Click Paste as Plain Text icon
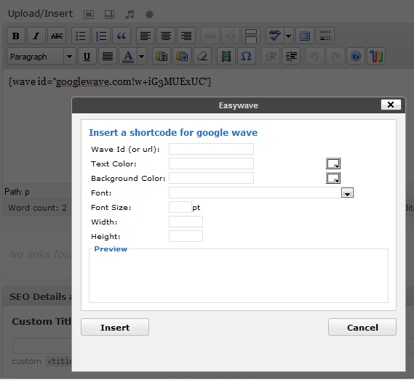The height and width of the screenshot is (380, 414). (162, 56)
